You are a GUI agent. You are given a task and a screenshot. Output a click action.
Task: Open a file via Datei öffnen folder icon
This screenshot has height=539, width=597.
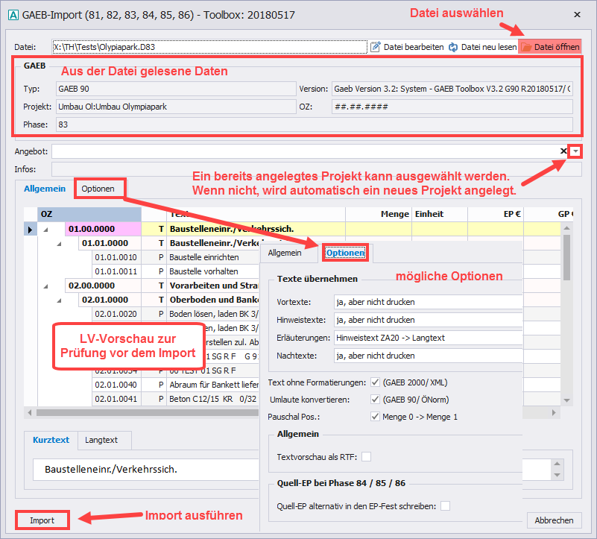click(526, 47)
